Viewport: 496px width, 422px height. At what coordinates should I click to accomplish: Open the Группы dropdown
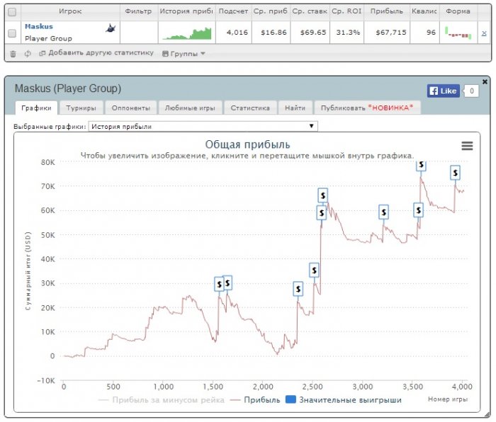(x=184, y=54)
